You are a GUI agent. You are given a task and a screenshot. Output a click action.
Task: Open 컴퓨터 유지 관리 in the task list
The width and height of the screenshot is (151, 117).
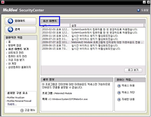(17, 56)
